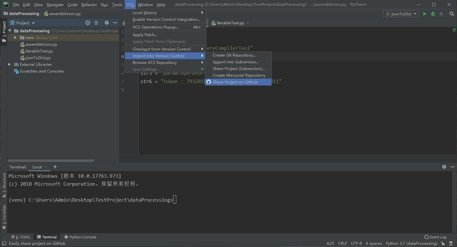
Task: Change the Python 3.7 interpreter
Action: pyautogui.click(x=411, y=243)
